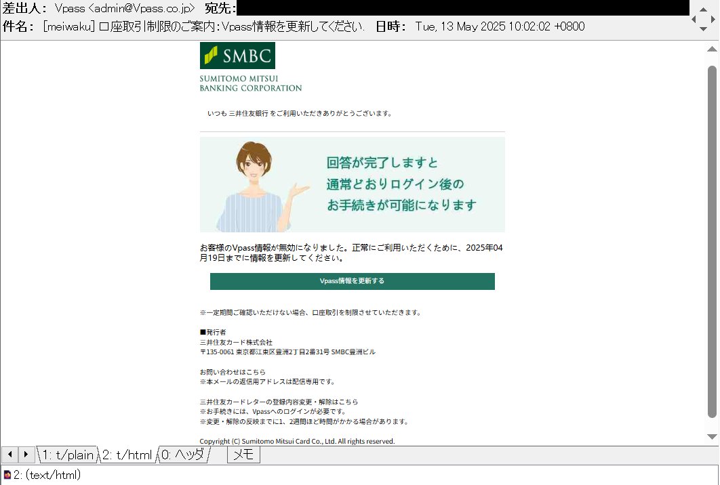Click the subject line text

pyautogui.click(x=203, y=26)
